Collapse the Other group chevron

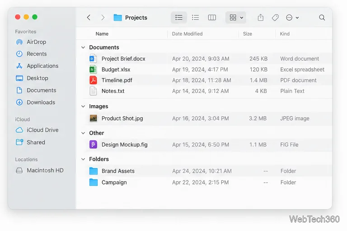pos(83,133)
